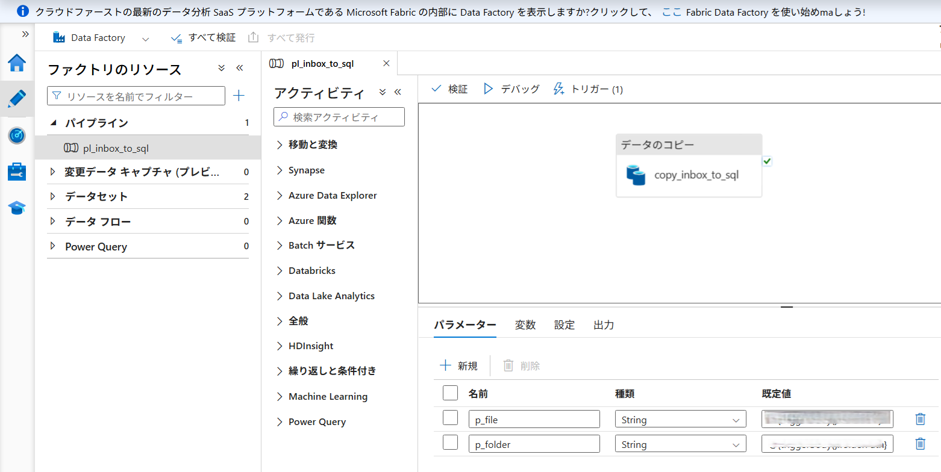Delete the p_folder parameter with trash icon

coord(920,444)
